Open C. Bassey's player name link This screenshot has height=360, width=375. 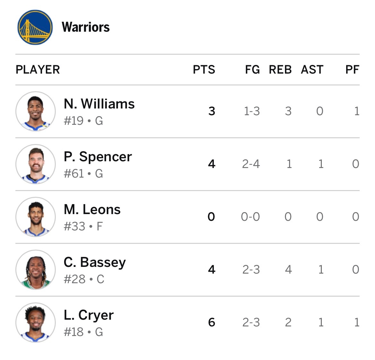(95, 262)
